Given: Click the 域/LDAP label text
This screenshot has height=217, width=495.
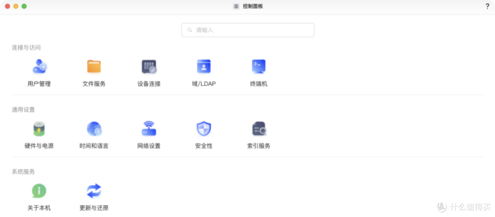Looking at the screenshot, I should 203,84.
